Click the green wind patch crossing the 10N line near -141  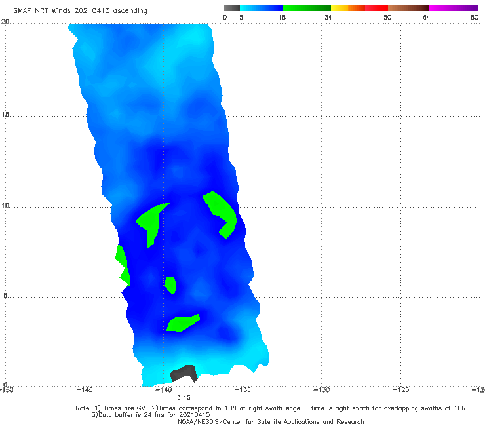click(x=152, y=223)
